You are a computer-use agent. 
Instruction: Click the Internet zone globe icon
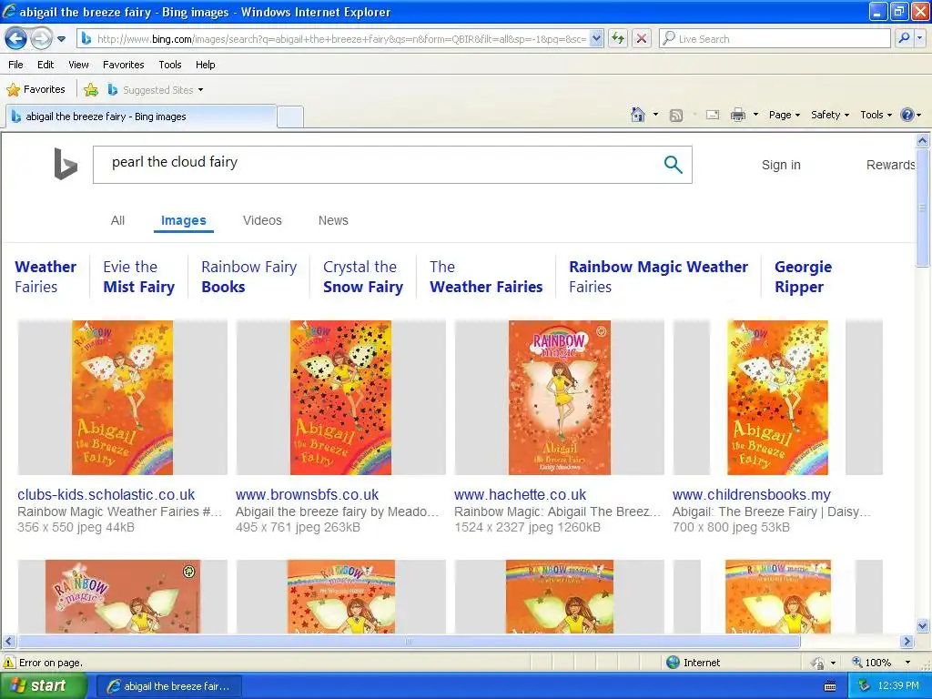(x=673, y=663)
